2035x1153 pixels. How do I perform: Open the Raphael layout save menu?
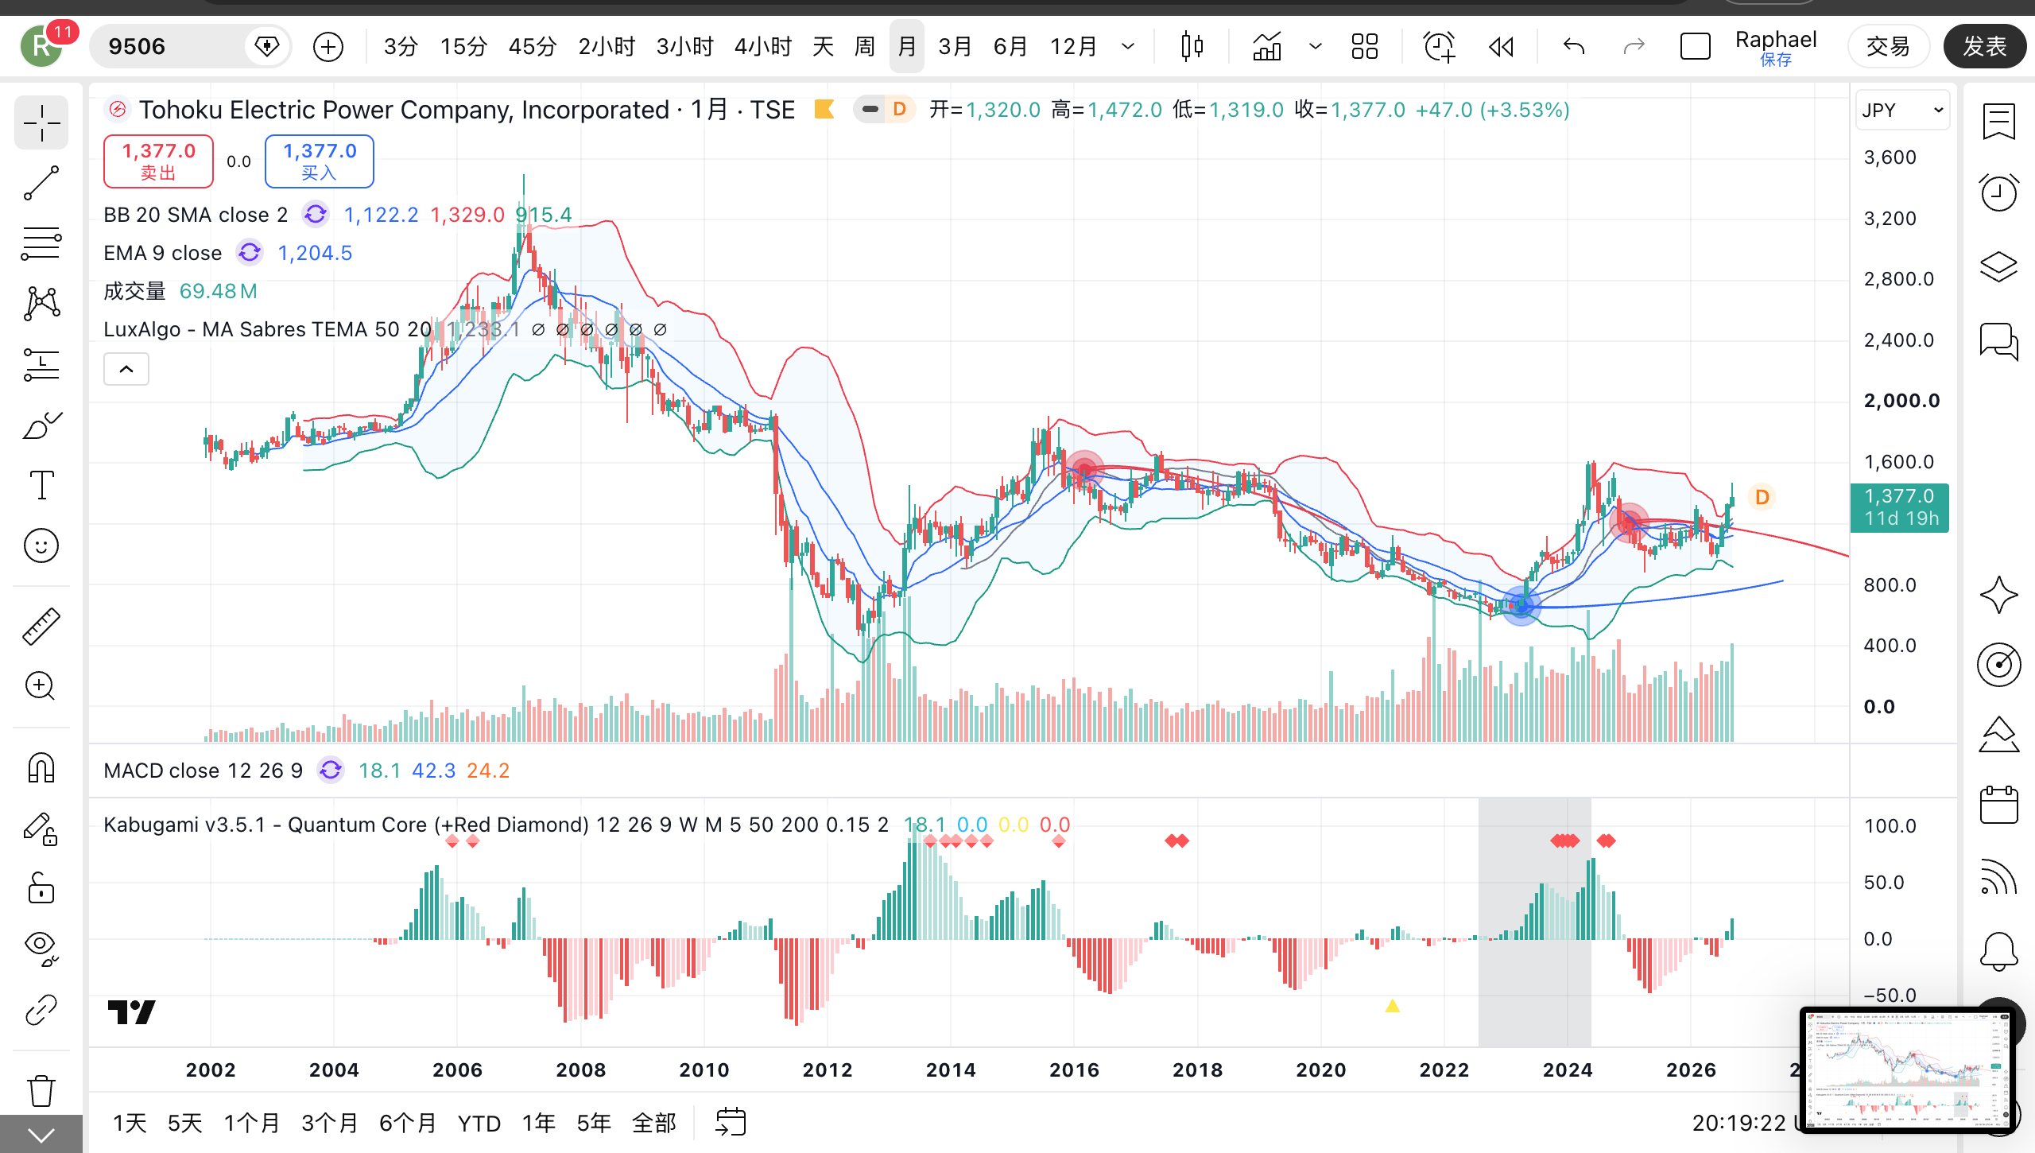[1776, 47]
